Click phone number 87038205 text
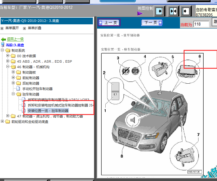 pyautogui.click(x=204, y=15)
